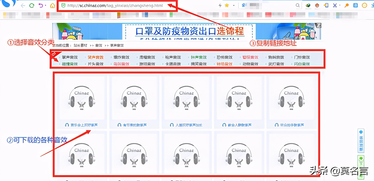374x181 pixels.
Task: Open the orange shield extension icon
Action: click(317, 5)
